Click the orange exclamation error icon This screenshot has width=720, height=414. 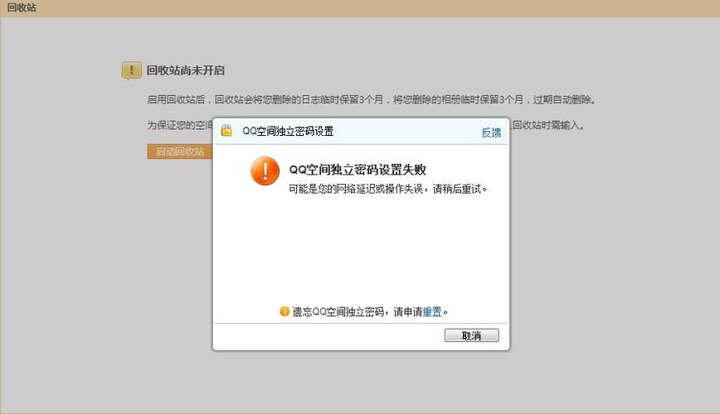[x=265, y=171]
